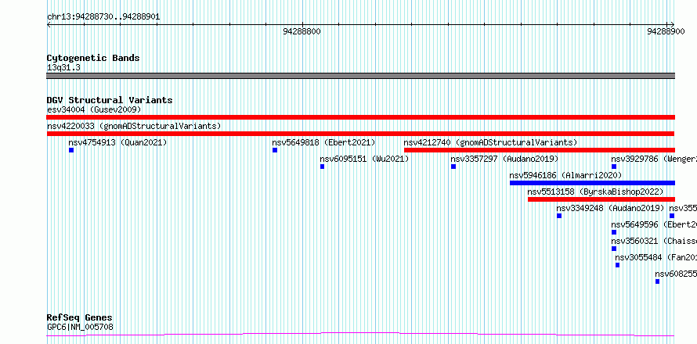Open the nsv4212740 (gnomADStructuralVariants) label
697x344 pixels.
click(x=490, y=142)
